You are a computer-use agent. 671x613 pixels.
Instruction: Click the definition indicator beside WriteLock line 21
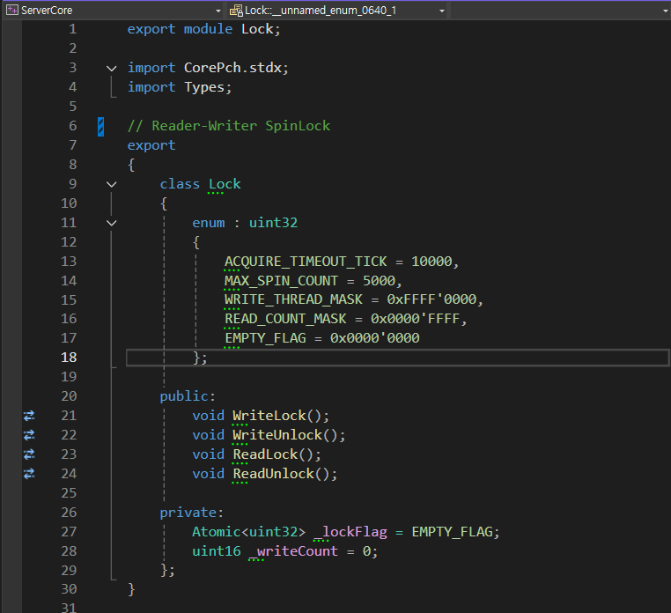tap(29, 416)
